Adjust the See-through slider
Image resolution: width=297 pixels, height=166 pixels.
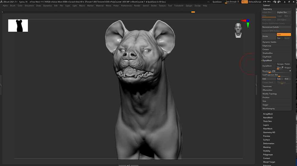(x=232, y=2)
